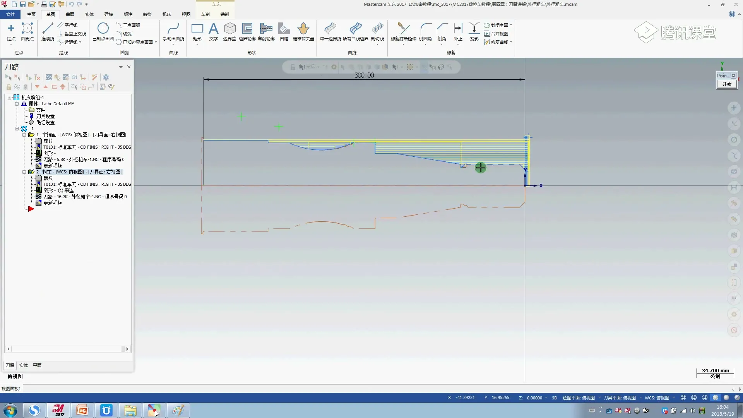
Task: Toggle toolpath display wave icon
Action: [x=17, y=87]
